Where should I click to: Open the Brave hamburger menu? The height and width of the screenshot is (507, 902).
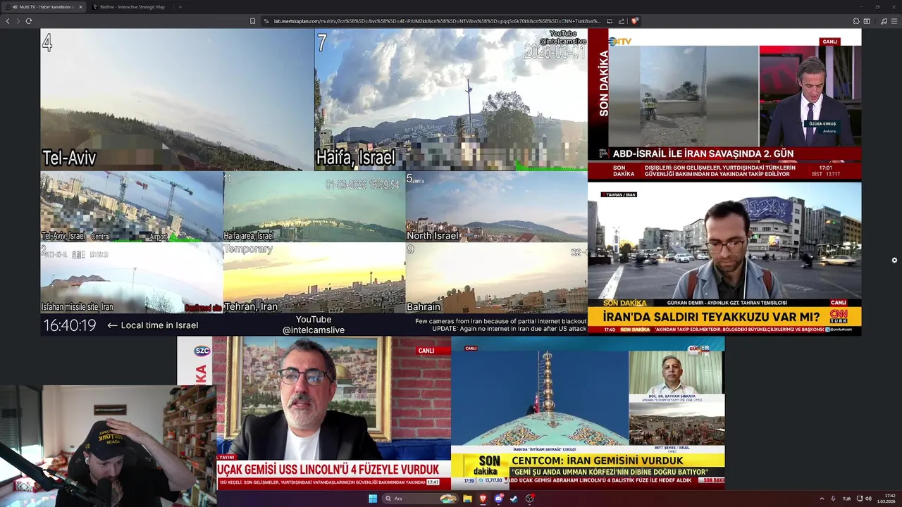point(895,21)
